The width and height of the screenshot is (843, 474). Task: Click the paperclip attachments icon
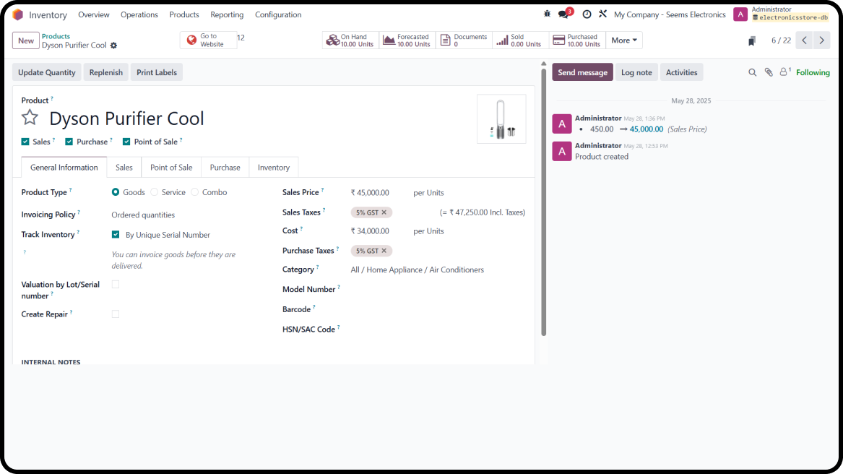click(x=769, y=72)
